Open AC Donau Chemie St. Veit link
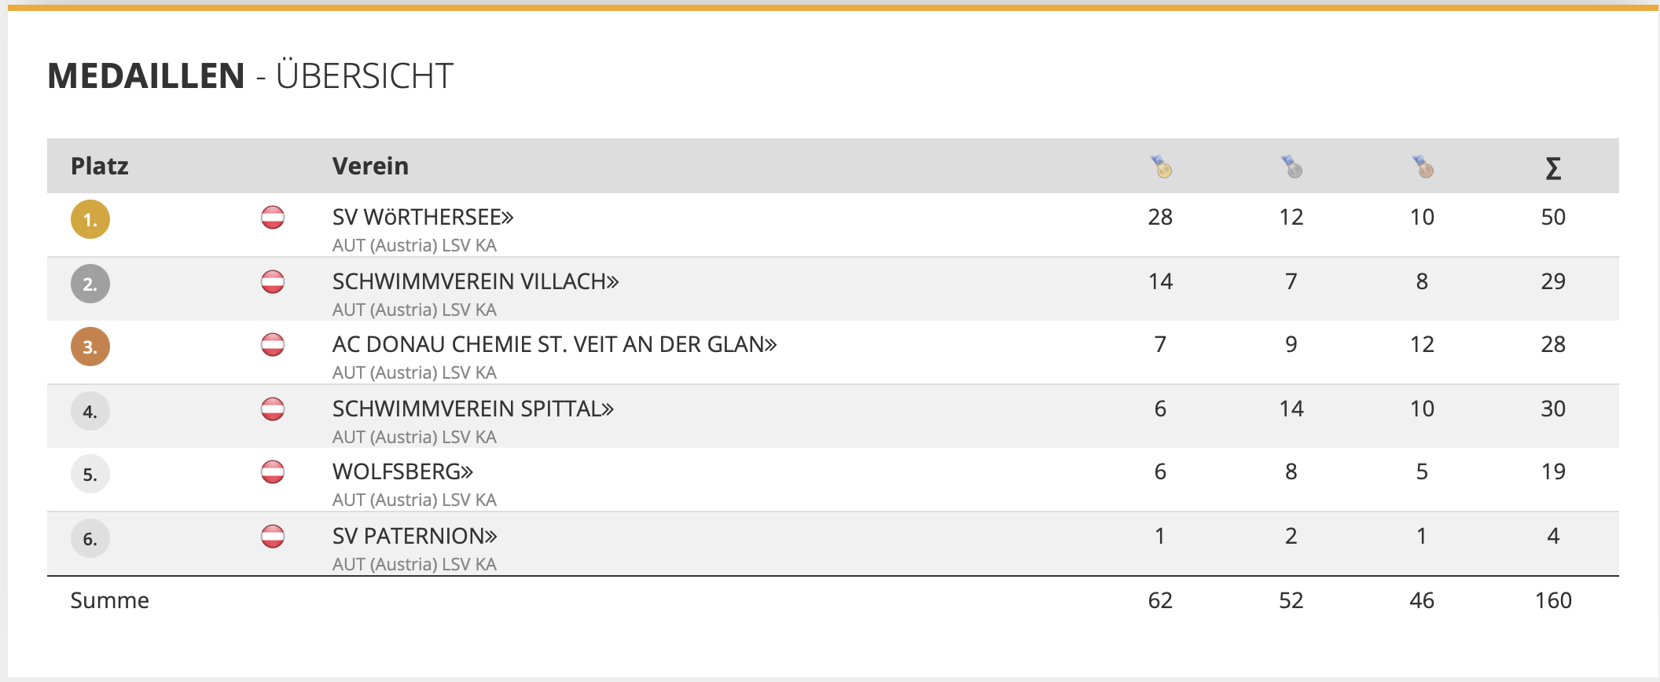 pos(554,345)
